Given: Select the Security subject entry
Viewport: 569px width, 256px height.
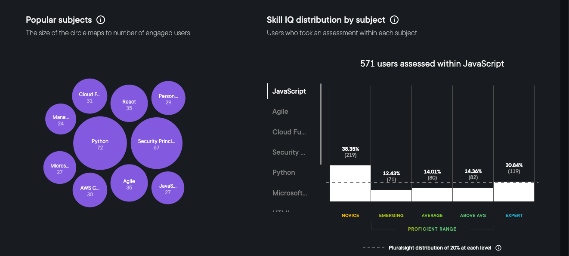Looking at the screenshot, I should point(288,152).
